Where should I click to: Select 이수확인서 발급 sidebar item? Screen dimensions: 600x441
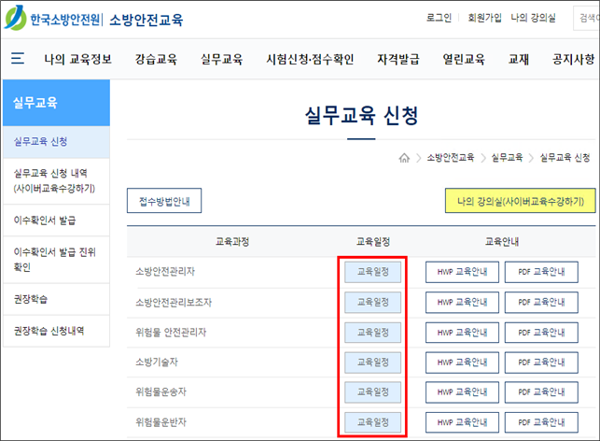point(56,220)
